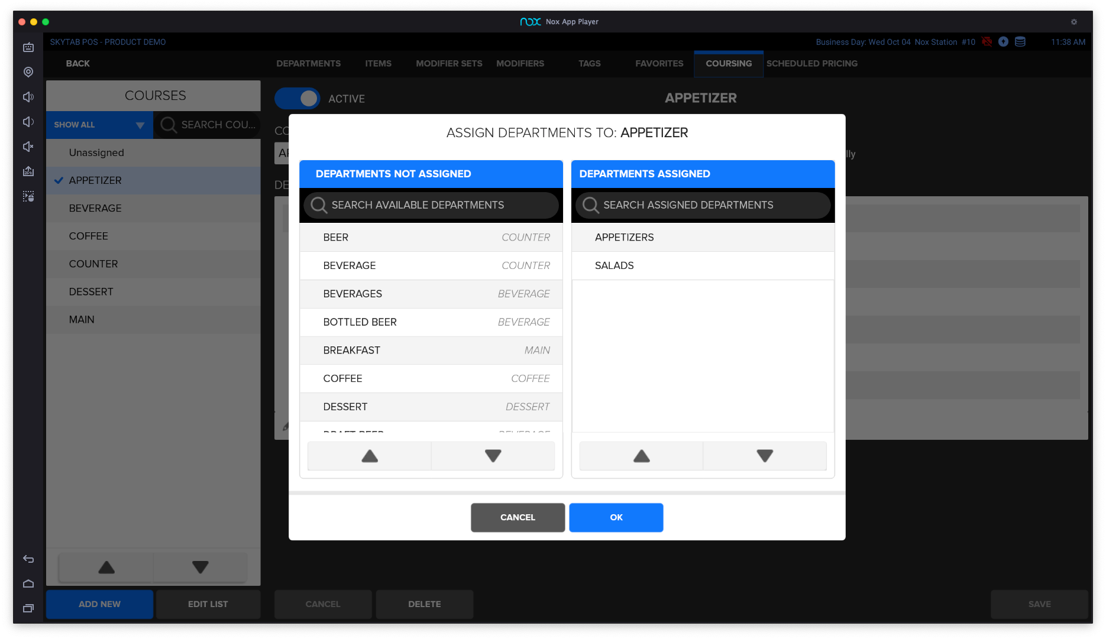Click the Android home icon in sidebar
The width and height of the screenshot is (1106, 639).
(28, 583)
